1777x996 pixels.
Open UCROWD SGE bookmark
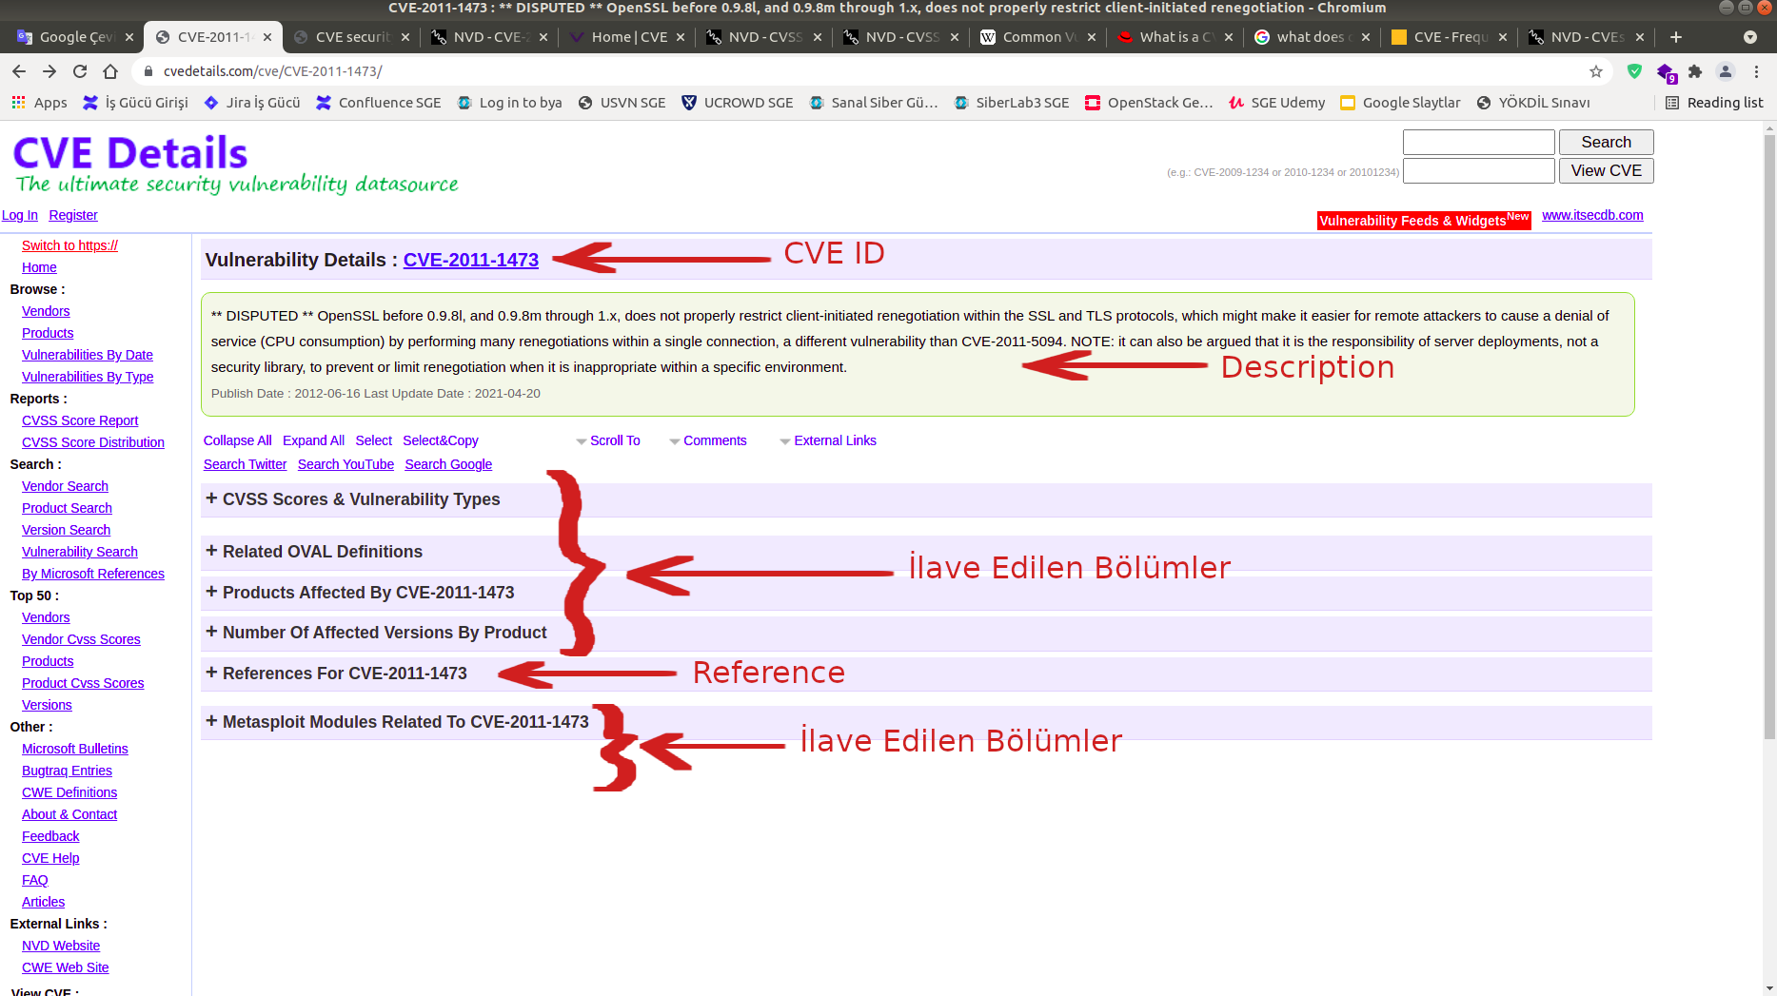(x=738, y=103)
